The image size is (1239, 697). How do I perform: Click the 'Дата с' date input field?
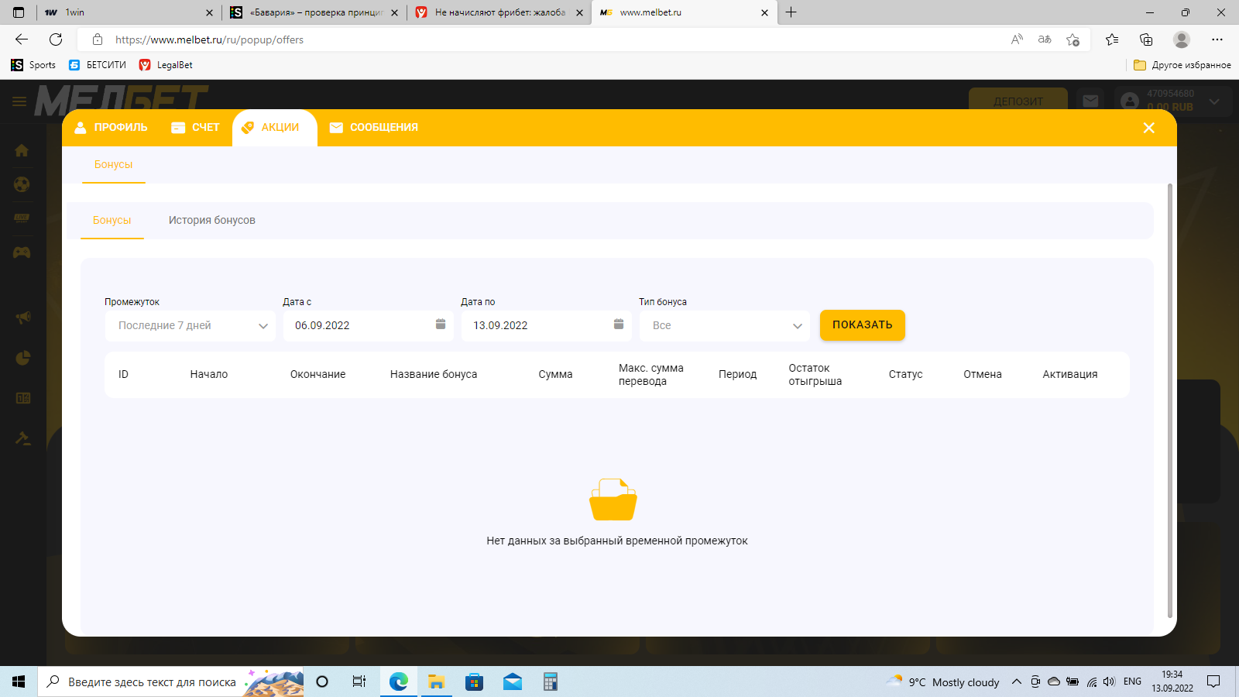tap(356, 326)
